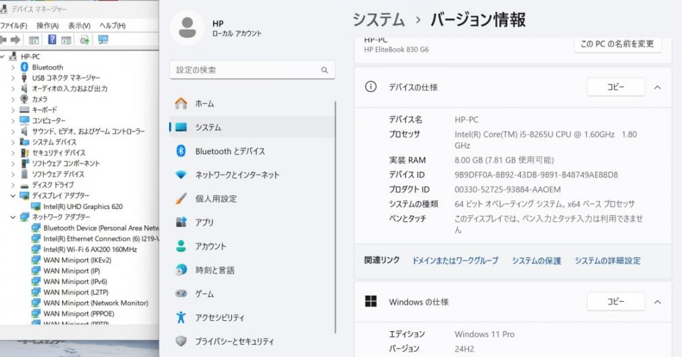682x357 pixels.
Task: Click the HP account avatar in Settings
Action: point(188,28)
